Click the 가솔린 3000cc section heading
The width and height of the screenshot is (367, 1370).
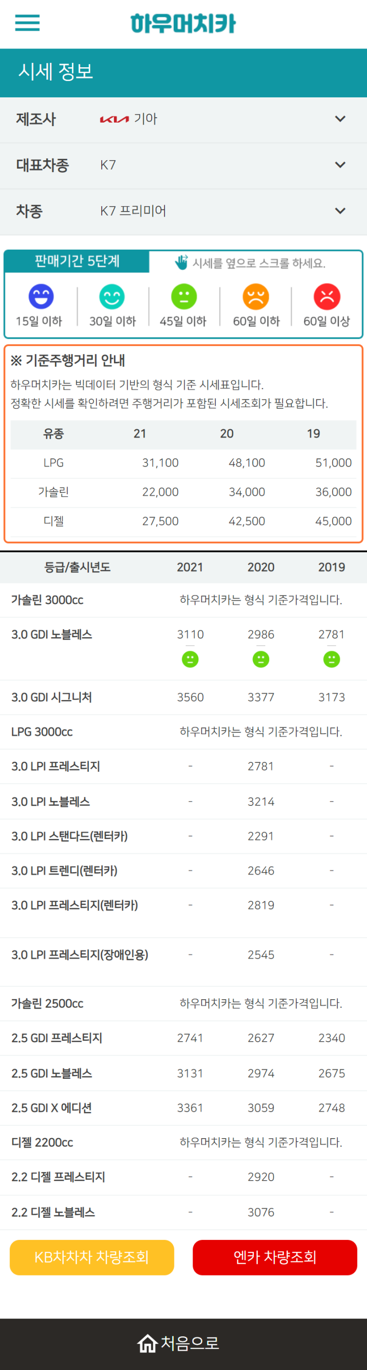(x=47, y=600)
